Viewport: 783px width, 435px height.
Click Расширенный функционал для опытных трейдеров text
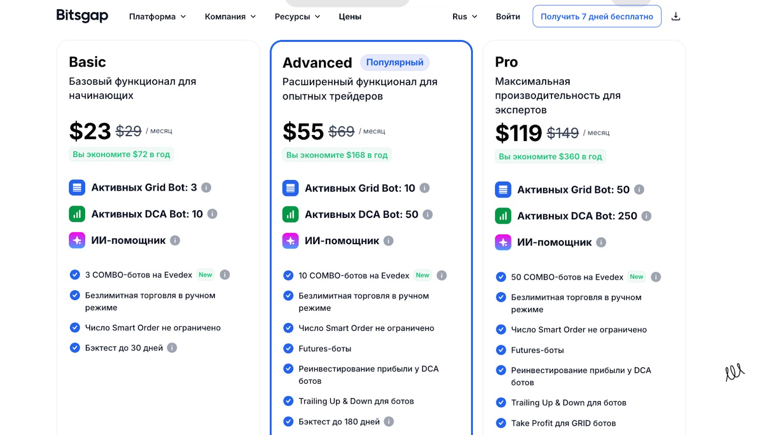click(x=360, y=89)
